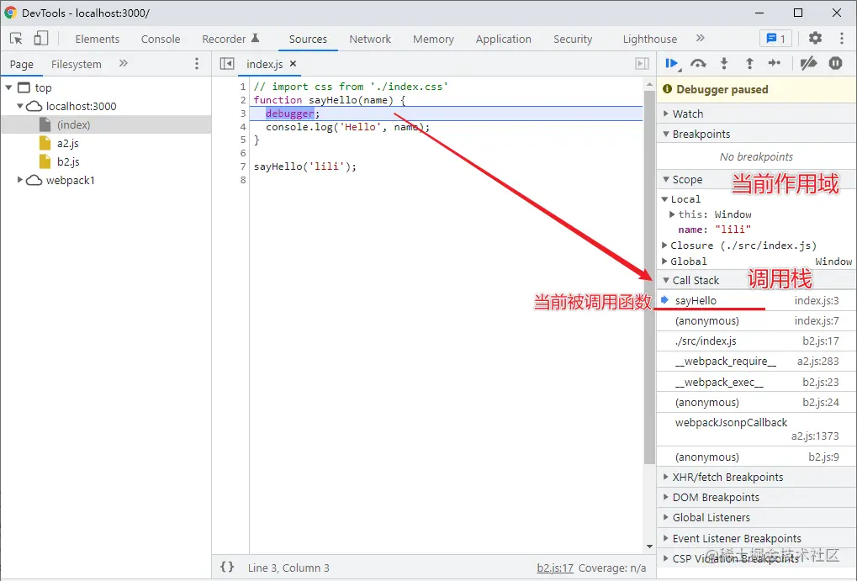Open the Memory tab
857x581 pixels.
(x=433, y=39)
